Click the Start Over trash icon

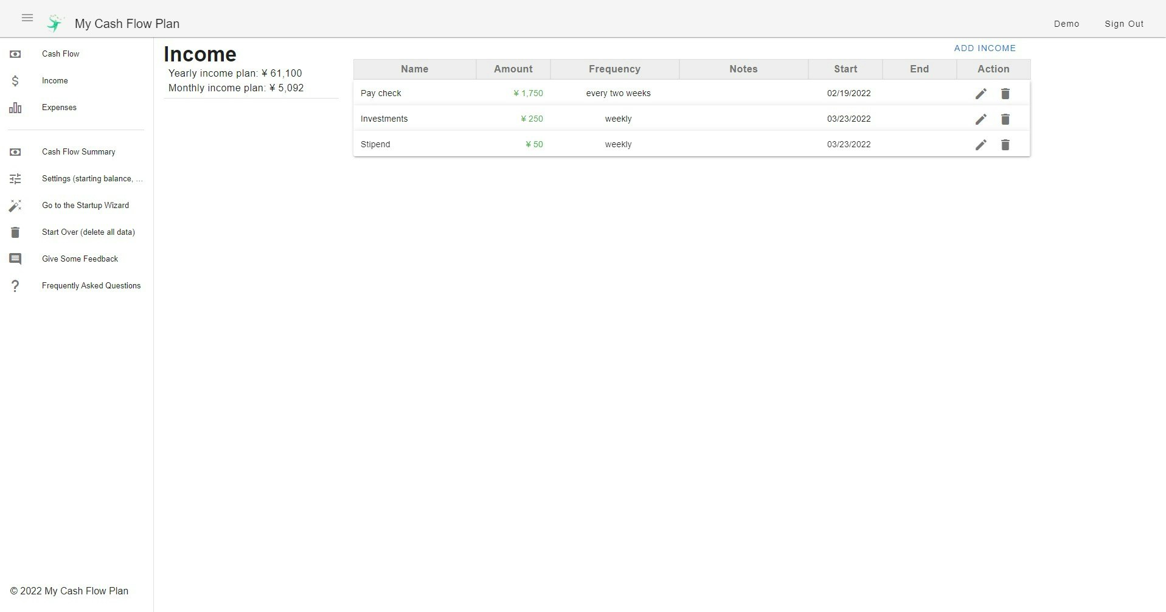[15, 232]
